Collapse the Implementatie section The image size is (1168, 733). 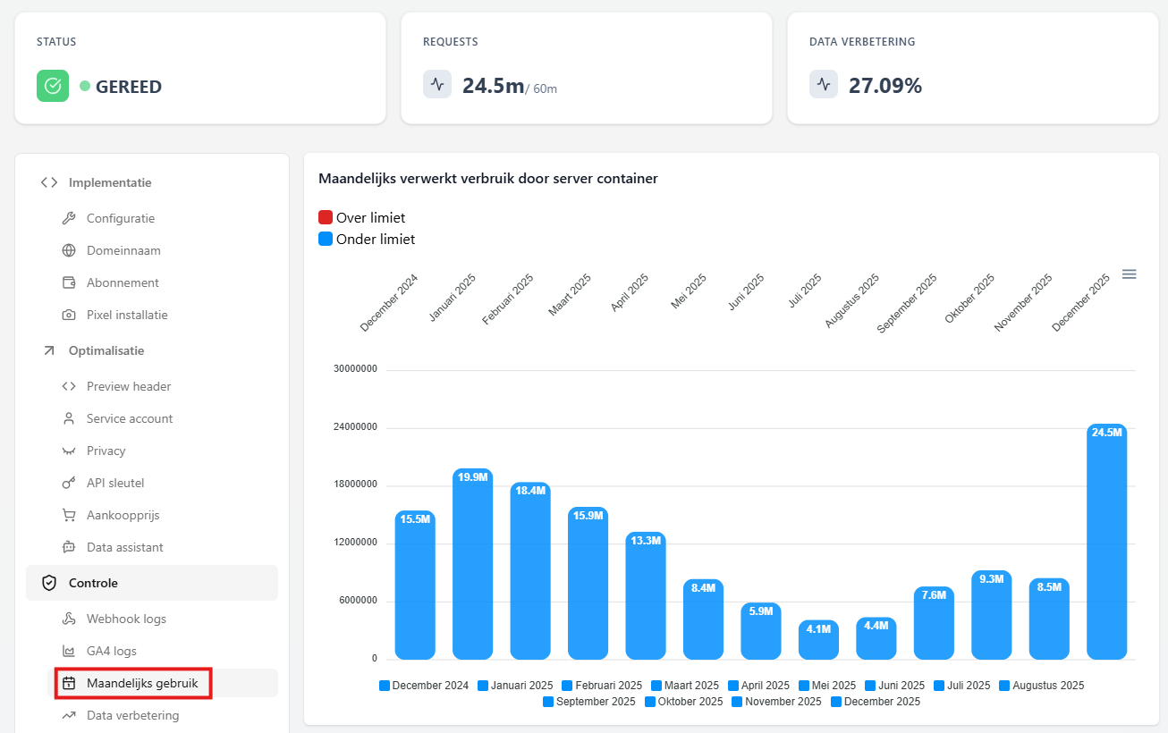[109, 182]
